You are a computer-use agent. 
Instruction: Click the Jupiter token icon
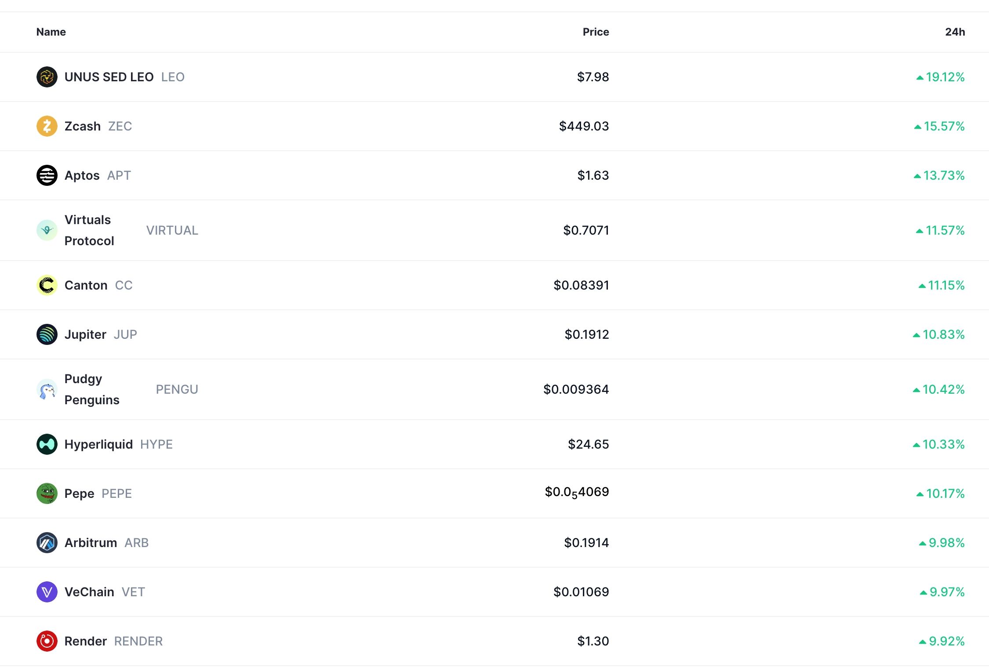tap(47, 334)
